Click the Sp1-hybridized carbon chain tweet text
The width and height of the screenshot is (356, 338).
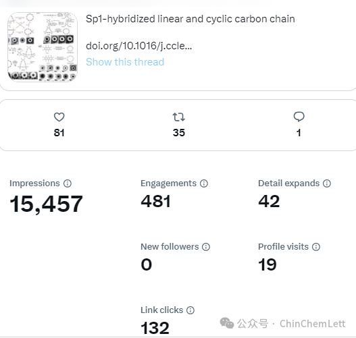[190, 19]
